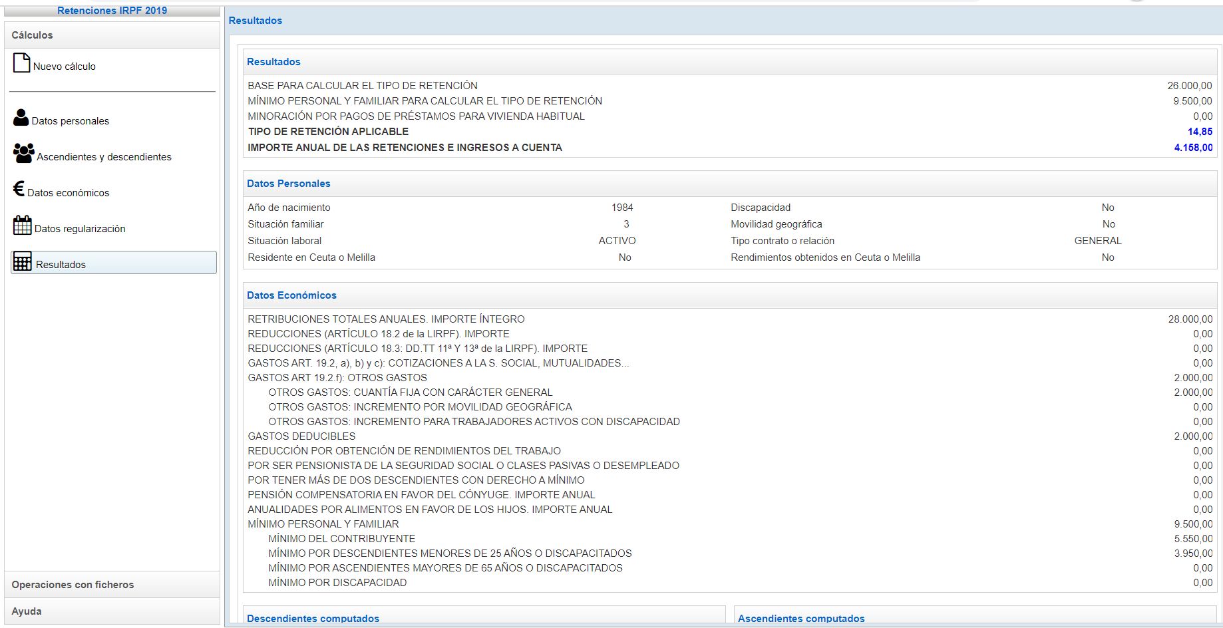This screenshot has width=1223, height=628.
Task: Click the Nuevo cálculo document icon
Action: [21, 63]
